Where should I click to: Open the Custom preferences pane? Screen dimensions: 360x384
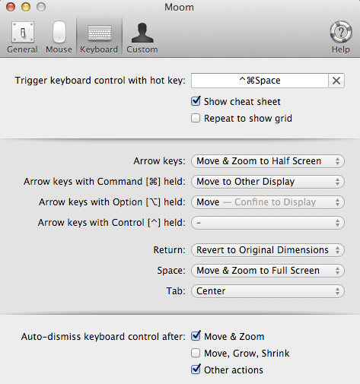[142, 37]
